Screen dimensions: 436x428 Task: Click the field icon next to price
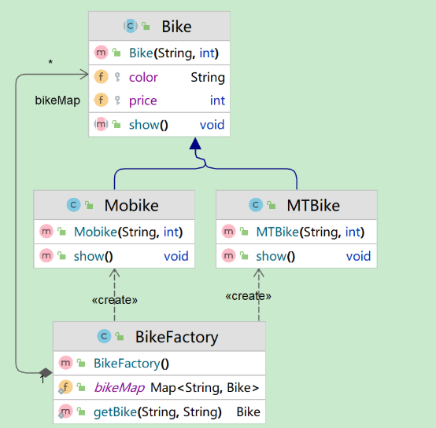[101, 100]
